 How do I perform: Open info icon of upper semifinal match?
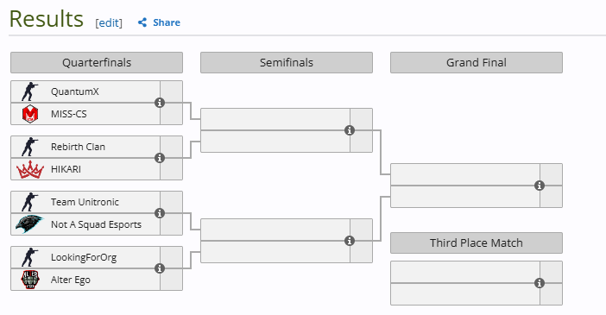[x=350, y=130]
